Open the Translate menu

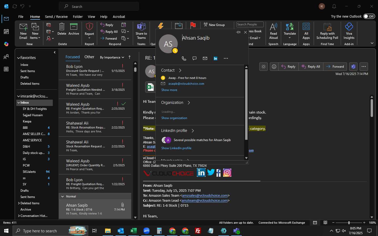(290, 31)
